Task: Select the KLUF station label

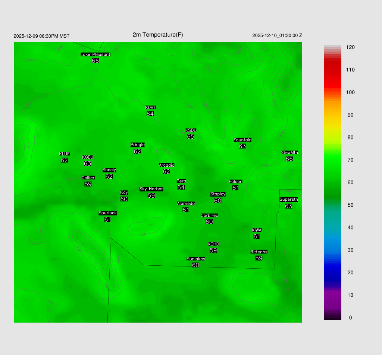Action: pyautogui.click(x=65, y=154)
